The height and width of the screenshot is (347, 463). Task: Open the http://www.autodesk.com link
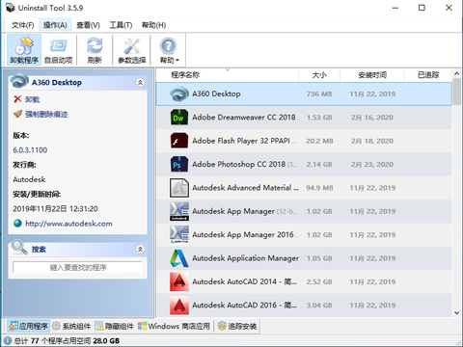68,224
